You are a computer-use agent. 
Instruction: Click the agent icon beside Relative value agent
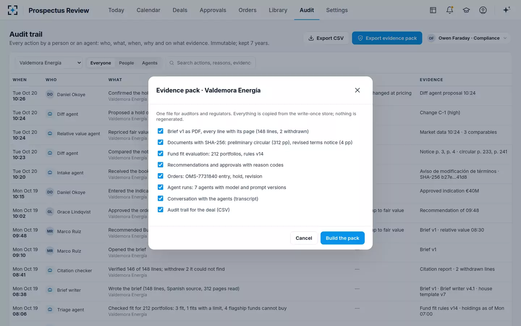(50, 133)
